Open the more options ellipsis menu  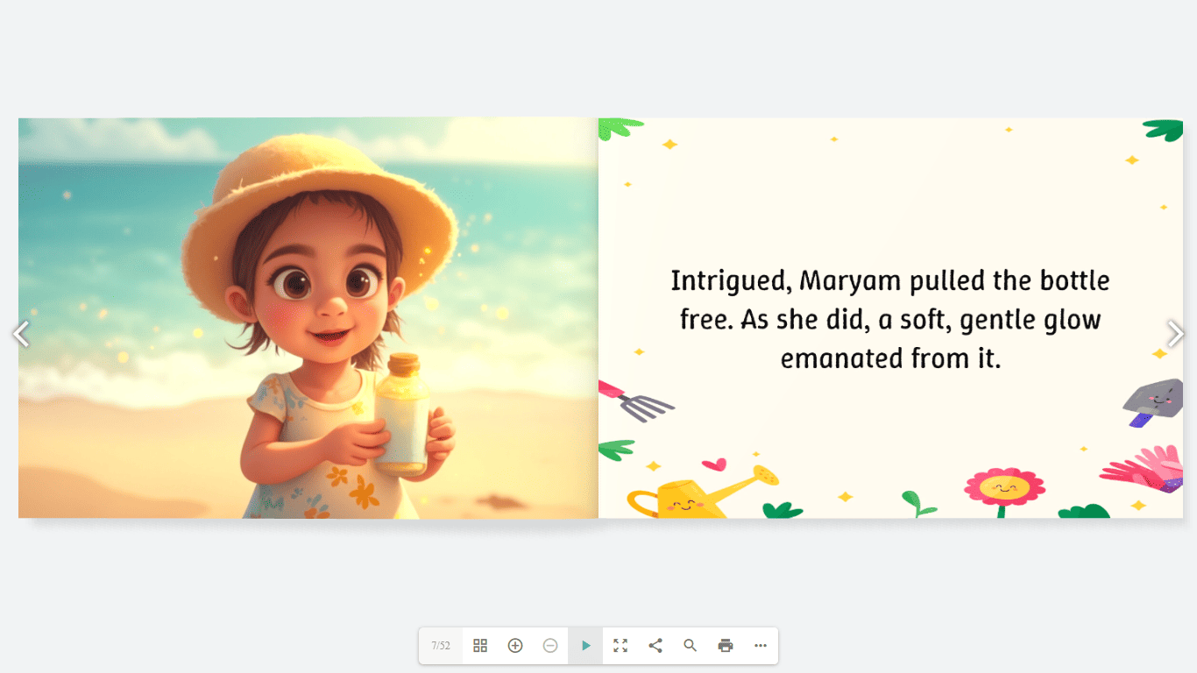click(x=761, y=646)
